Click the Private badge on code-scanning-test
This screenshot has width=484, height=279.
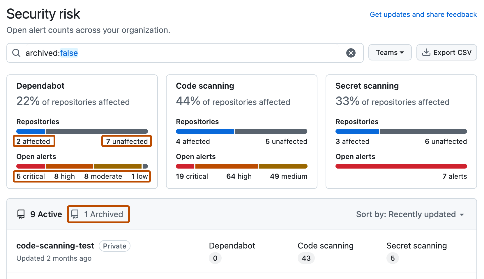coord(114,246)
